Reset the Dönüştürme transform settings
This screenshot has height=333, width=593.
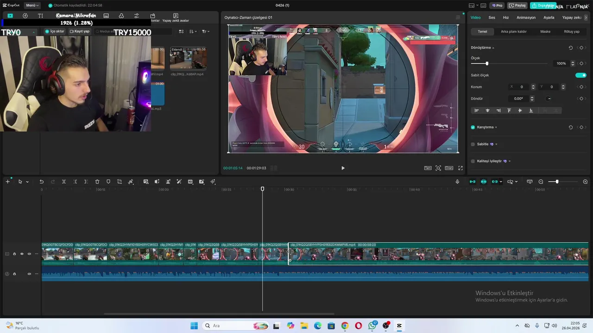571,48
